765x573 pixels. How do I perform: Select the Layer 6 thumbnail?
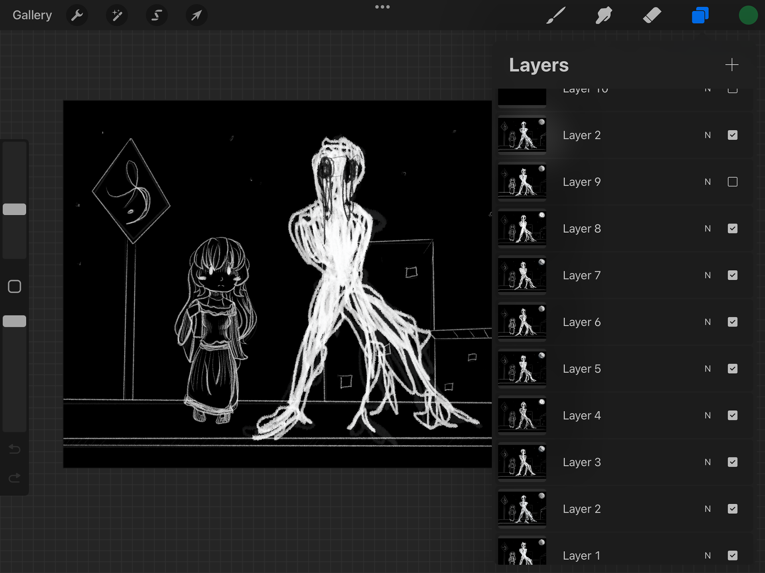point(522,322)
